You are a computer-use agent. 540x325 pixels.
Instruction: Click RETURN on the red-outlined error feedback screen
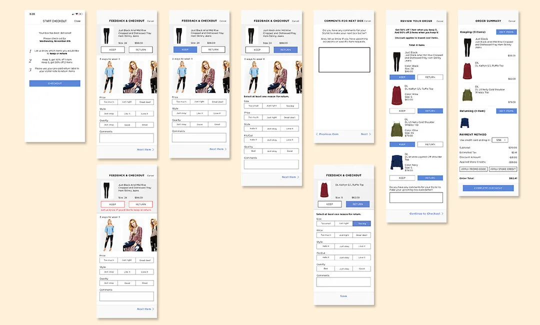coord(141,204)
